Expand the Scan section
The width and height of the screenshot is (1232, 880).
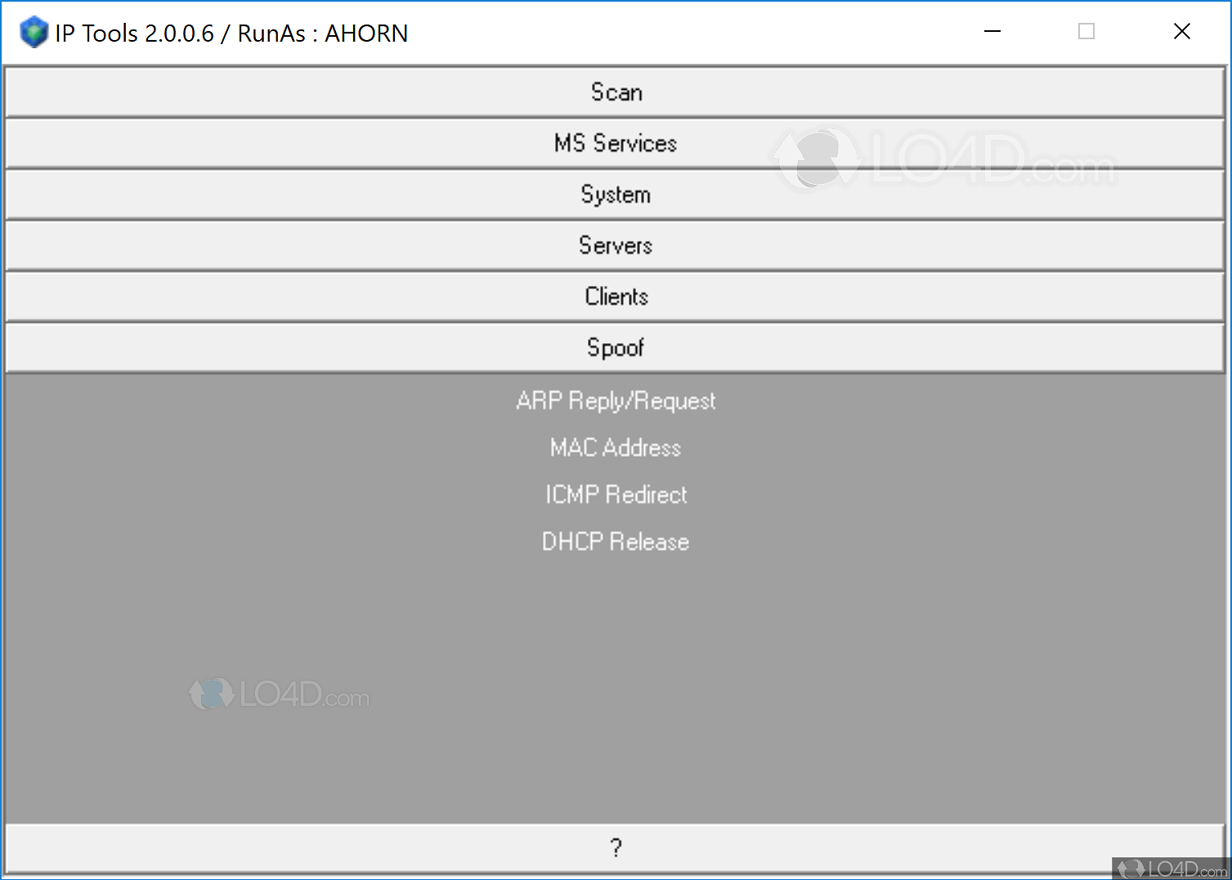[616, 92]
